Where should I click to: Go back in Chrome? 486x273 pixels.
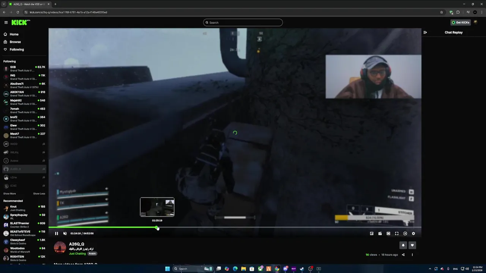coord(4,12)
